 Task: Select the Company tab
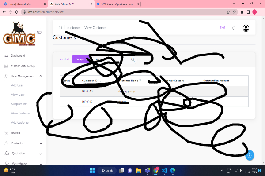point(81,59)
